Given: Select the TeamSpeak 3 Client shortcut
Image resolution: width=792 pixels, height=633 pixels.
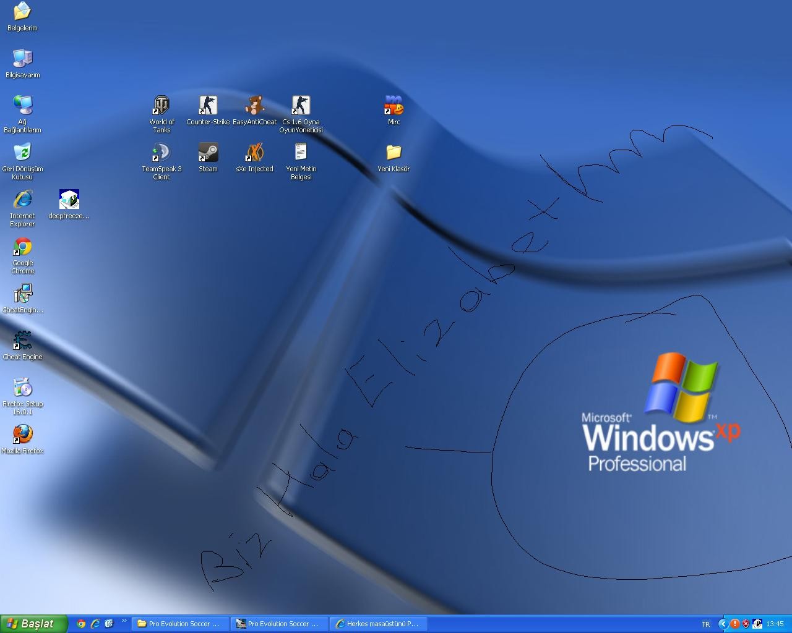Looking at the screenshot, I should [161, 152].
